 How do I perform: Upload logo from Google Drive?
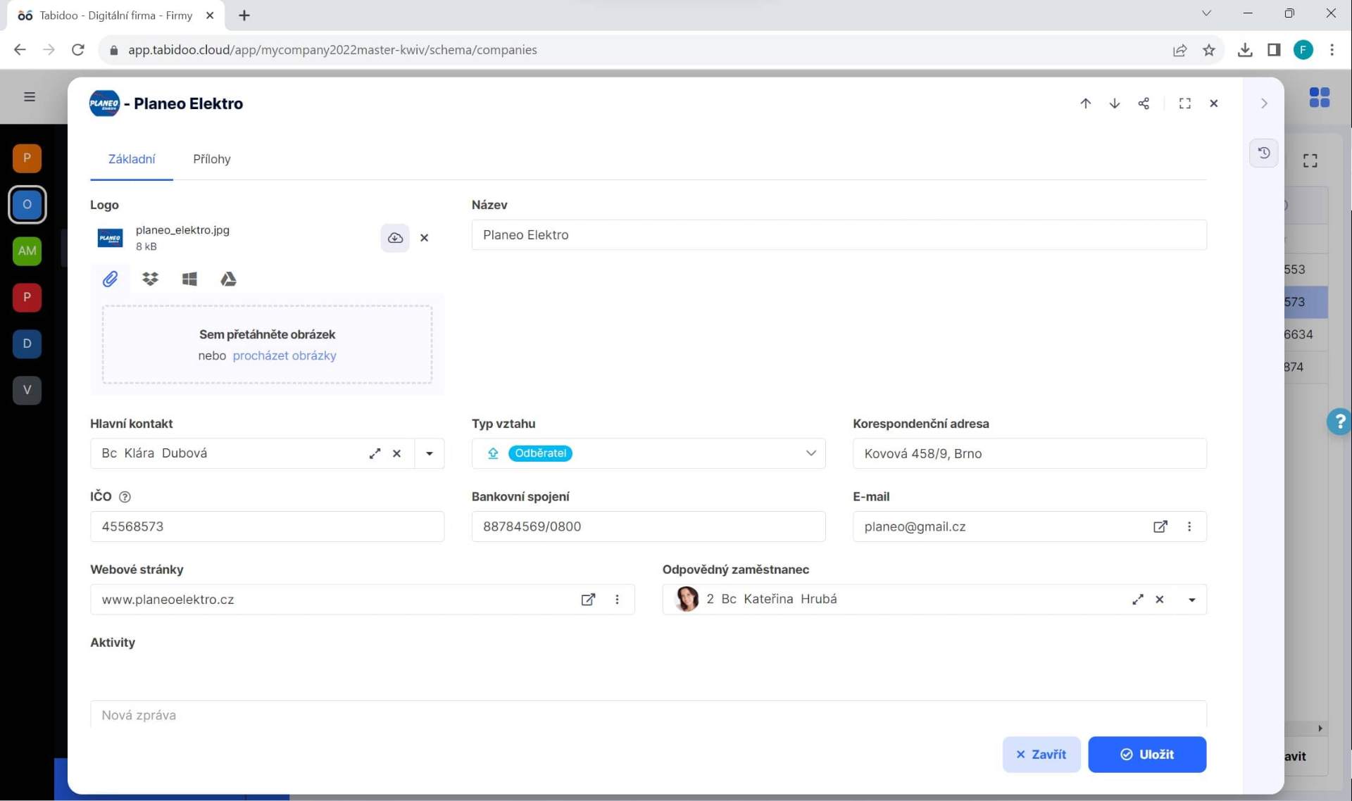click(227, 279)
